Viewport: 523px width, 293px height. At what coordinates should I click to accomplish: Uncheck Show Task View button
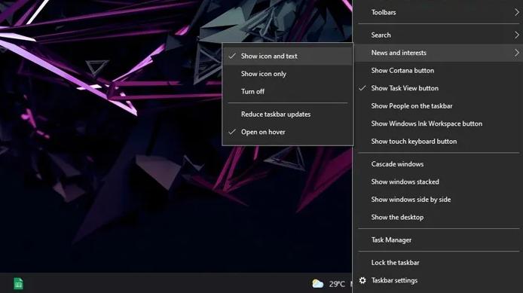tap(439, 88)
